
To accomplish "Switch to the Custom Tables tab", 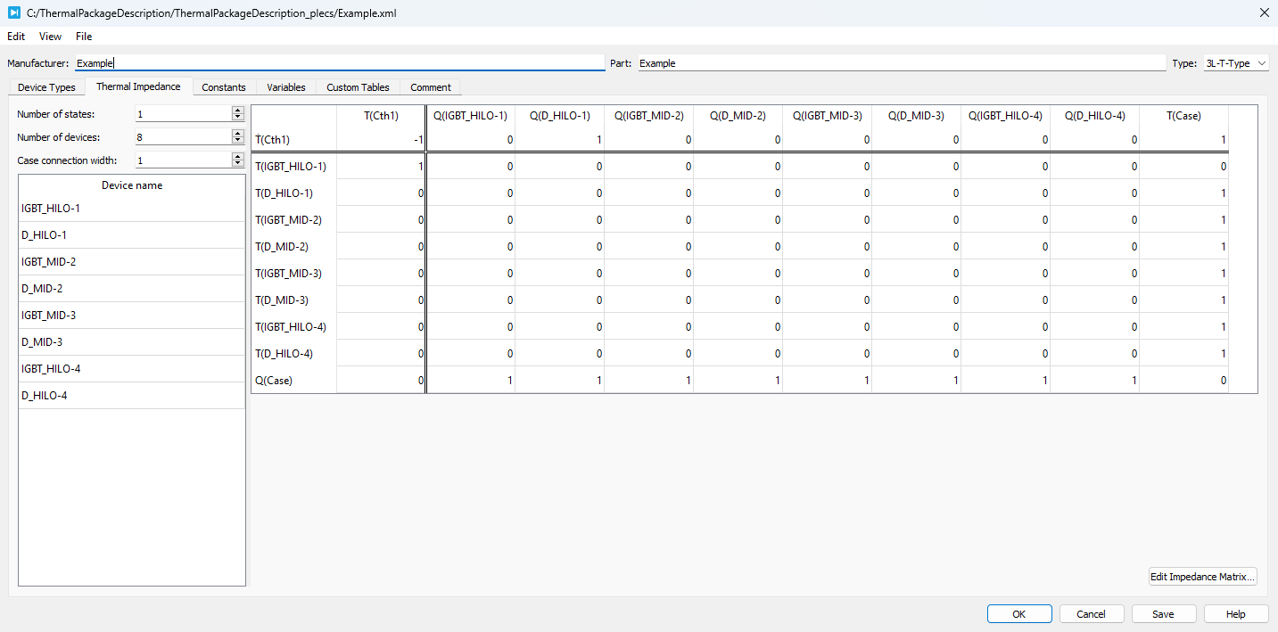I will point(358,87).
